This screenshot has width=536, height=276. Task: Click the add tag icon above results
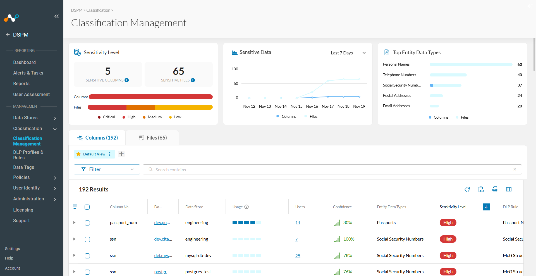tap(467, 189)
